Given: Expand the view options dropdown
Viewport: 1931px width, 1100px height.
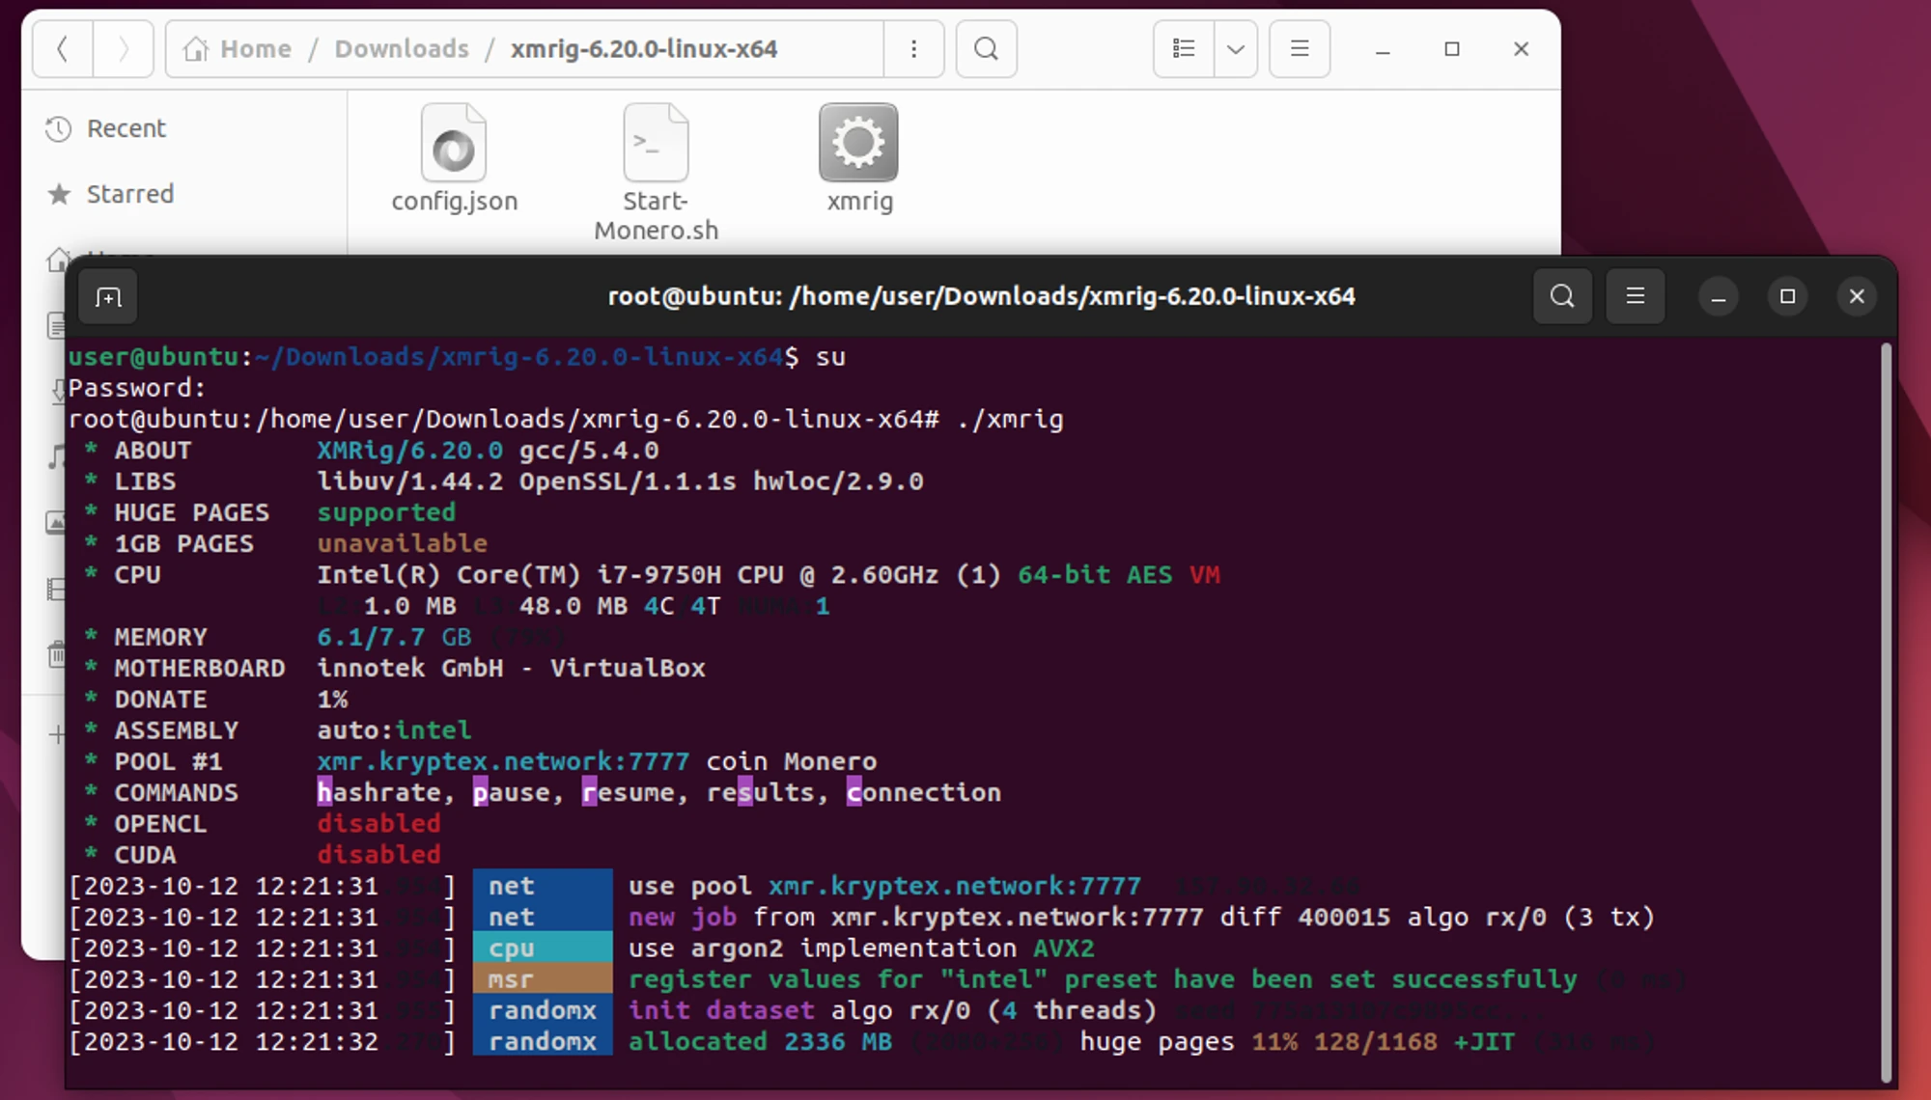Looking at the screenshot, I should [1235, 48].
